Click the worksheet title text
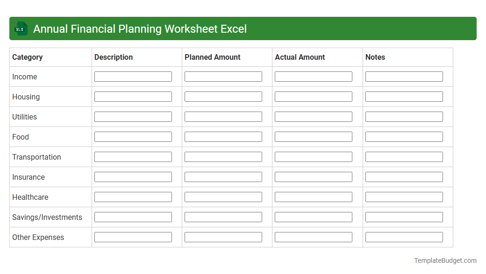The image size is (486, 274). [140, 28]
